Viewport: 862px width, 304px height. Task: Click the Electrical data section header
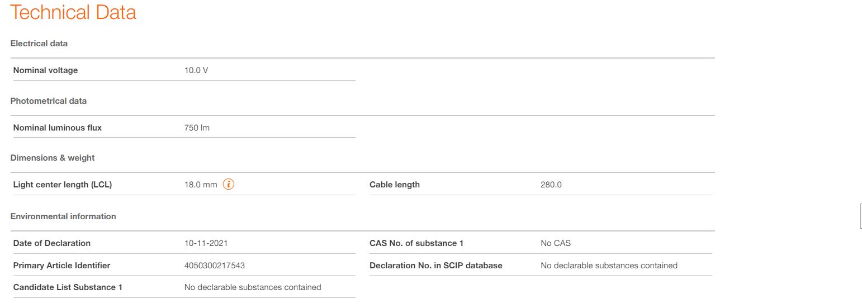click(39, 44)
